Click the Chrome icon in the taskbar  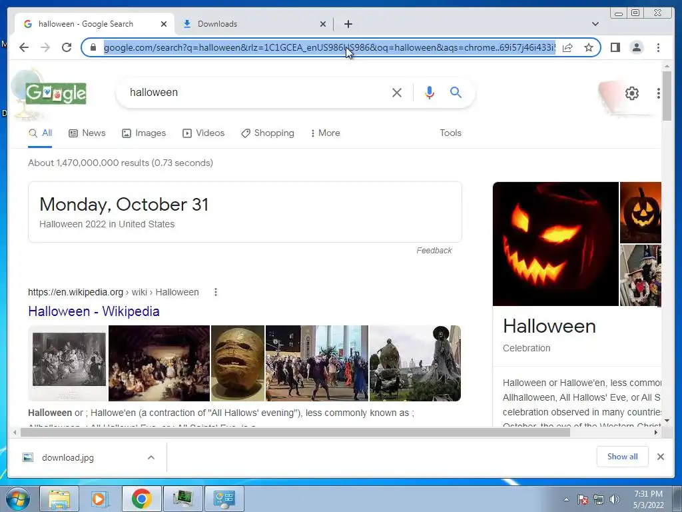[x=141, y=499]
